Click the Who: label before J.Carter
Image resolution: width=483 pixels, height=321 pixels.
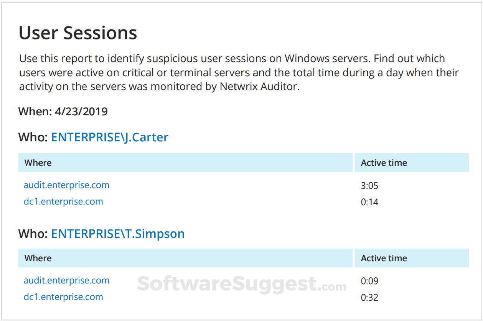[33, 137]
